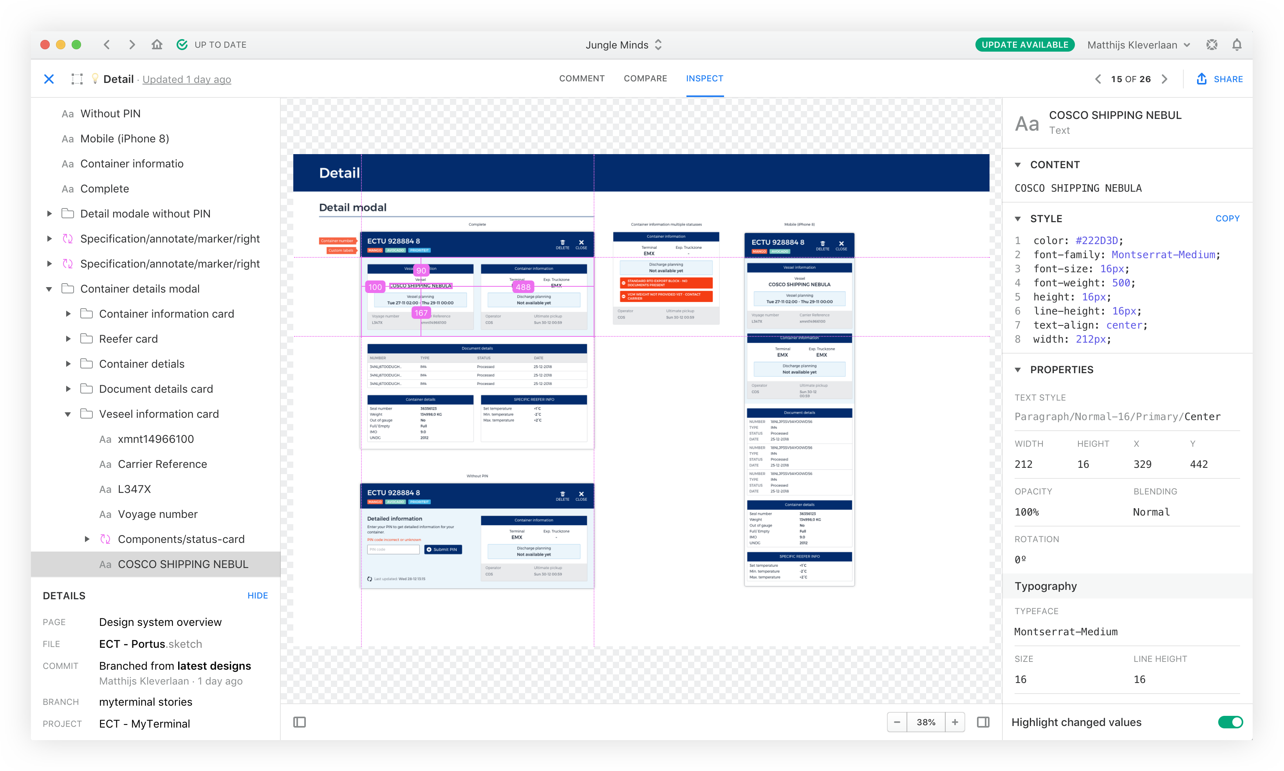Screen dimensions: 1284x771
Task: Click the artboard frame icon beside Detail
Action: pos(77,79)
